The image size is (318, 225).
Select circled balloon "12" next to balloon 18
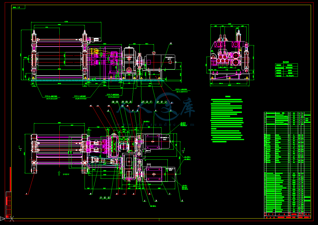pos(117,102)
